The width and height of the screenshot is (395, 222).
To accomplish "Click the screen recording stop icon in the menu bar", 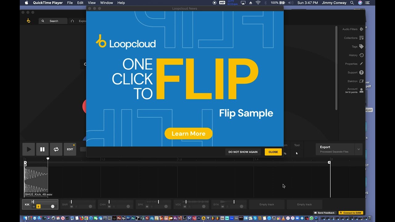I will [x=214, y=3].
